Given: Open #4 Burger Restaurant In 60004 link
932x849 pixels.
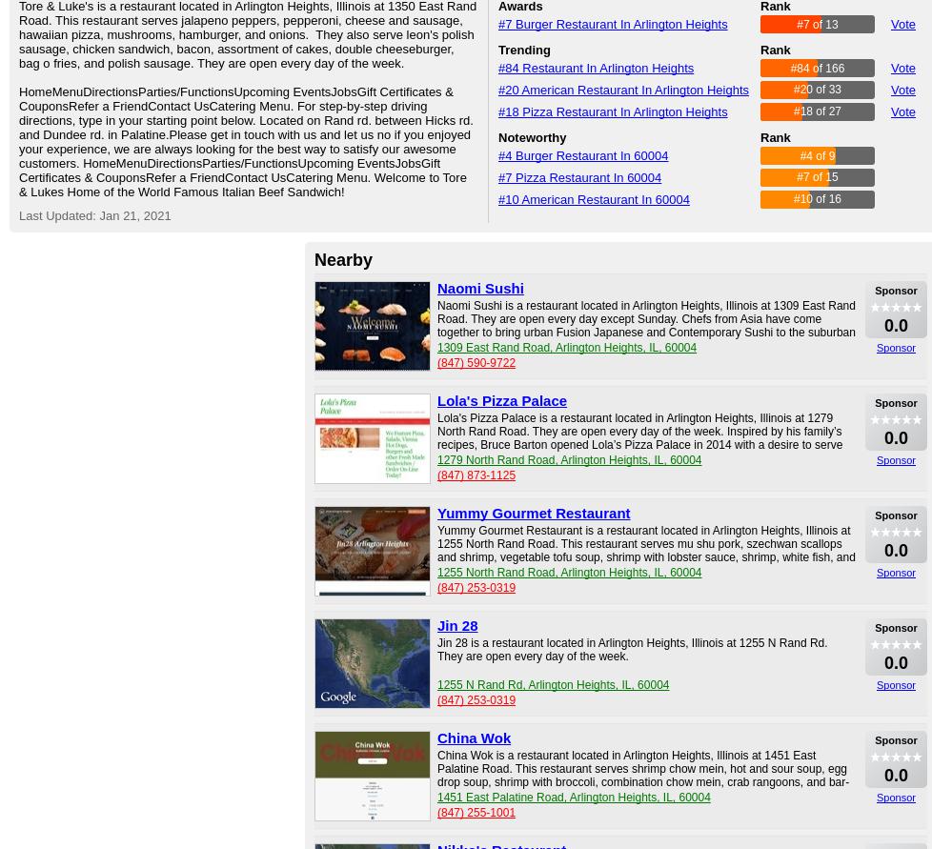Looking at the screenshot, I should tap(583, 156).
